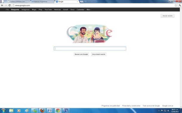Viewport: 182px width, 113px height.
Task: Click the Iniciar sesión button
Action: pos(167,16)
